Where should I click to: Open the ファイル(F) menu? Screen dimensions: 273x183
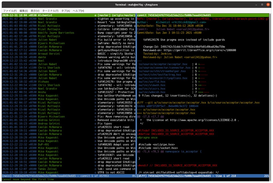[10, 11]
